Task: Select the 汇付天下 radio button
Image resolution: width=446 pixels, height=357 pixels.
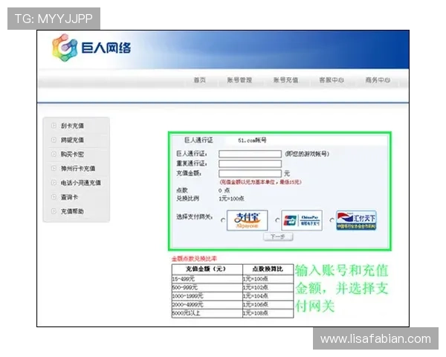Action: tap(332, 220)
